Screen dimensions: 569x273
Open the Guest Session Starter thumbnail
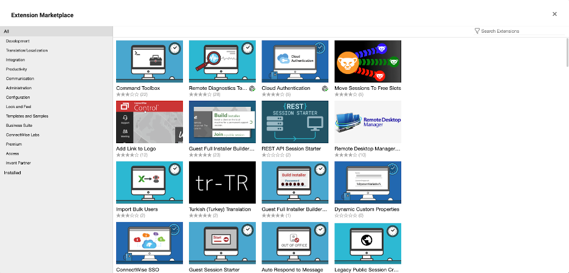point(222,243)
